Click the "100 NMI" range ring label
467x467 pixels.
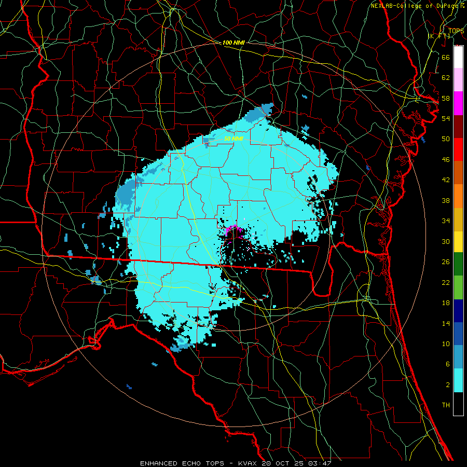(x=233, y=43)
